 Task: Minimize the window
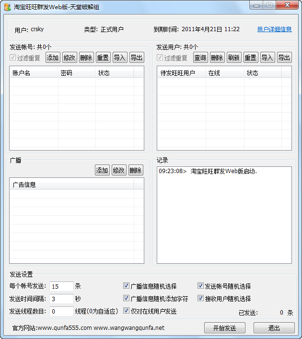[256, 5]
